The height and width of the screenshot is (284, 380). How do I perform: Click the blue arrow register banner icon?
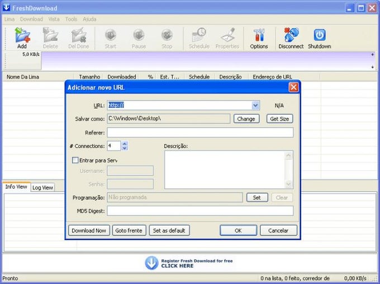[151, 263]
